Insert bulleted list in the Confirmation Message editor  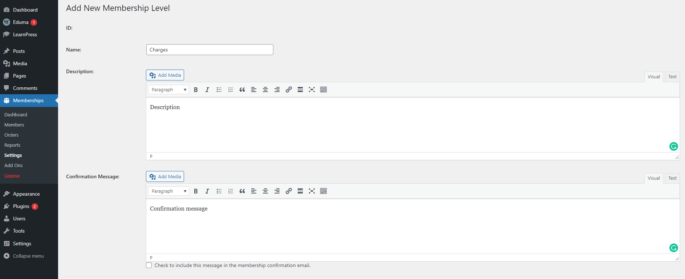pos(219,191)
